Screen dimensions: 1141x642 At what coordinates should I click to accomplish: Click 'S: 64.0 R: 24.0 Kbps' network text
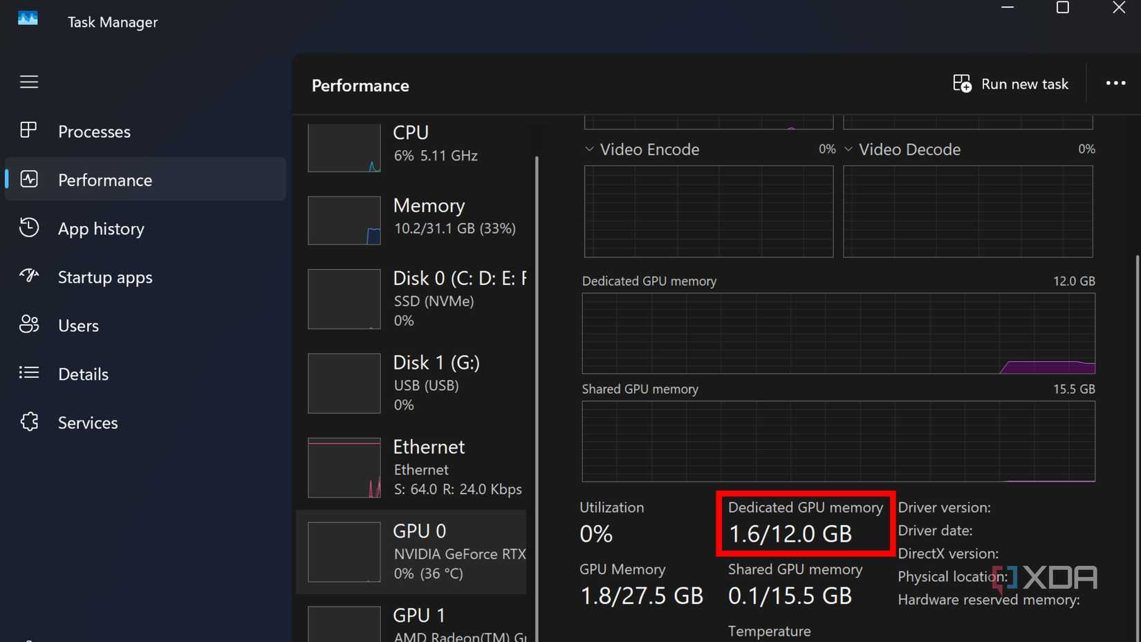click(x=458, y=489)
